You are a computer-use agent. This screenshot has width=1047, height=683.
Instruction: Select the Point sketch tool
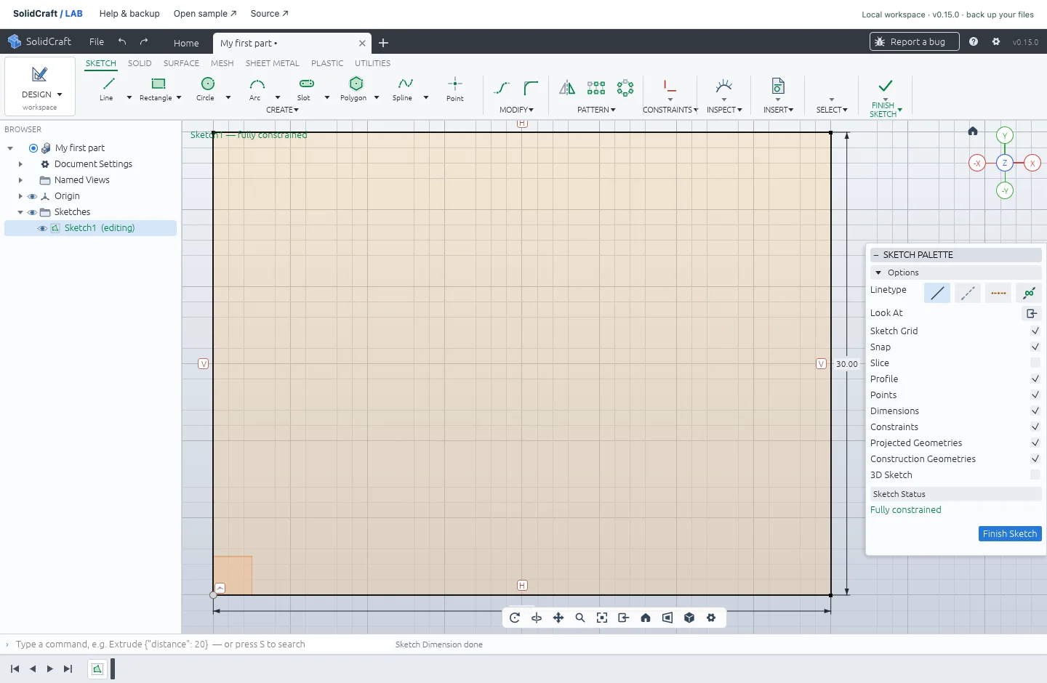(x=455, y=89)
